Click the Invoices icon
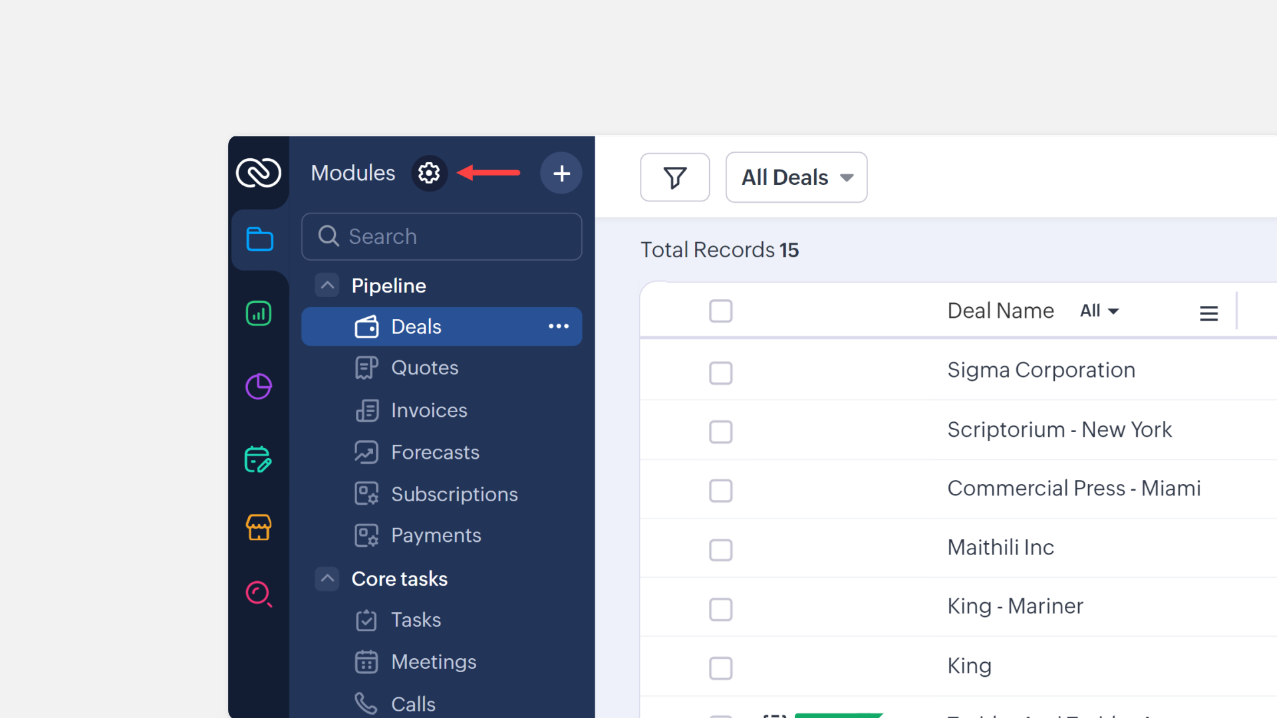This screenshot has height=718, width=1277. click(366, 410)
